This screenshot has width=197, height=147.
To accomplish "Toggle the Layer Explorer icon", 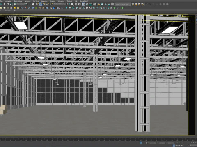I will click(x=79, y=4).
